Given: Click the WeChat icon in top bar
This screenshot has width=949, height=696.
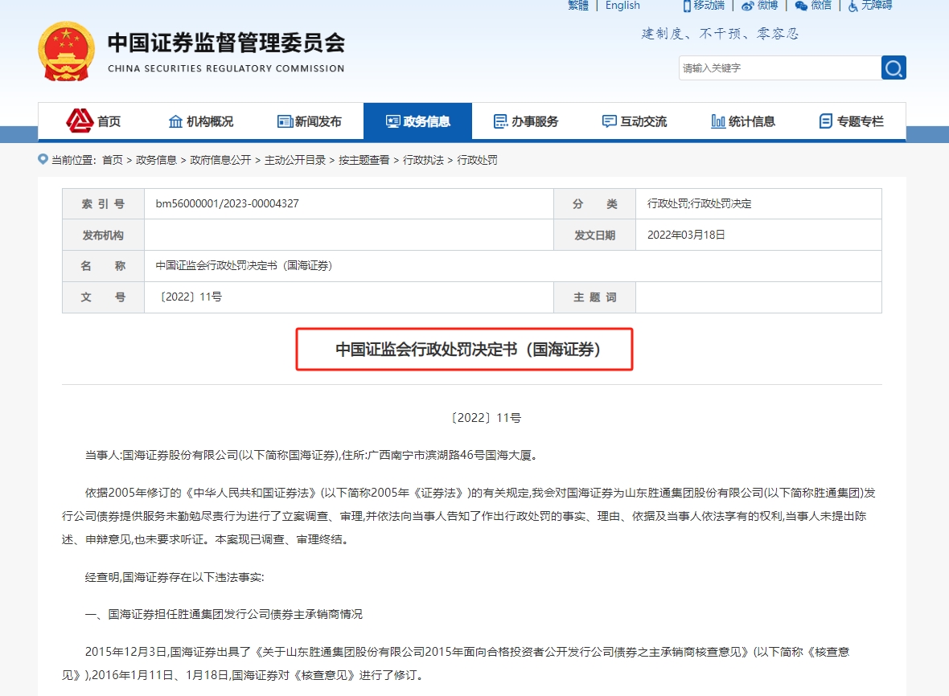Looking at the screenshot, I should pos(801,6).
